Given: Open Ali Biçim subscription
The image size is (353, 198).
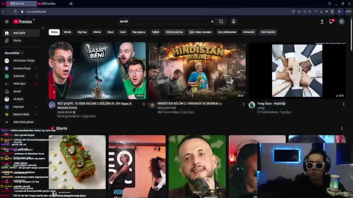Looking at the screenshot, I should [x=22, y=99].
